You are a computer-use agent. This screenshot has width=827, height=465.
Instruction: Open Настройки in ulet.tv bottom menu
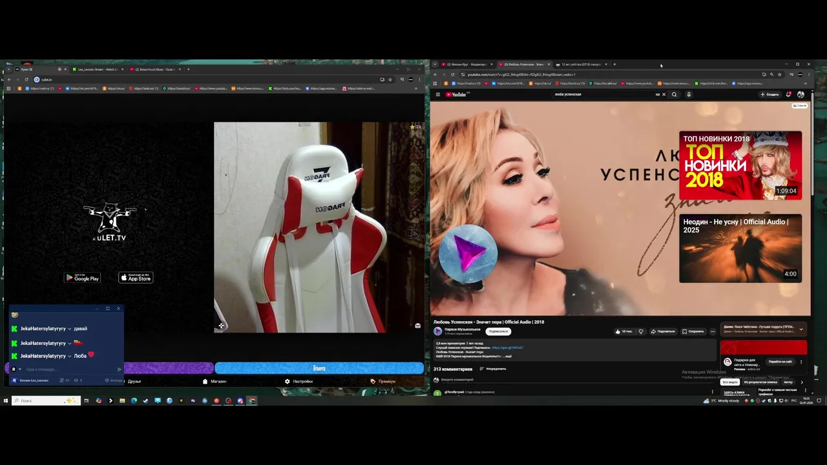point(298,381)
